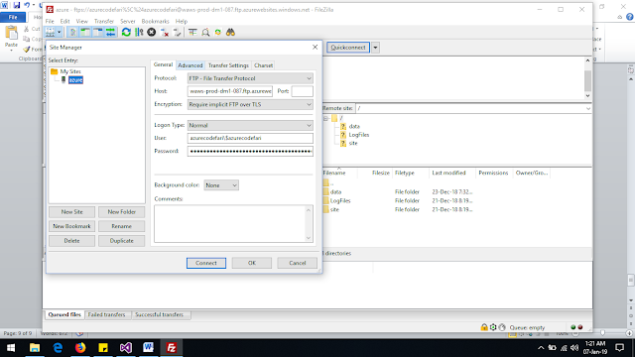Switch to the Failed transfers tab

(106, 314)
